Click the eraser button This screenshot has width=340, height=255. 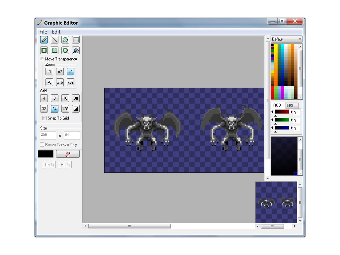coord(68,154)
